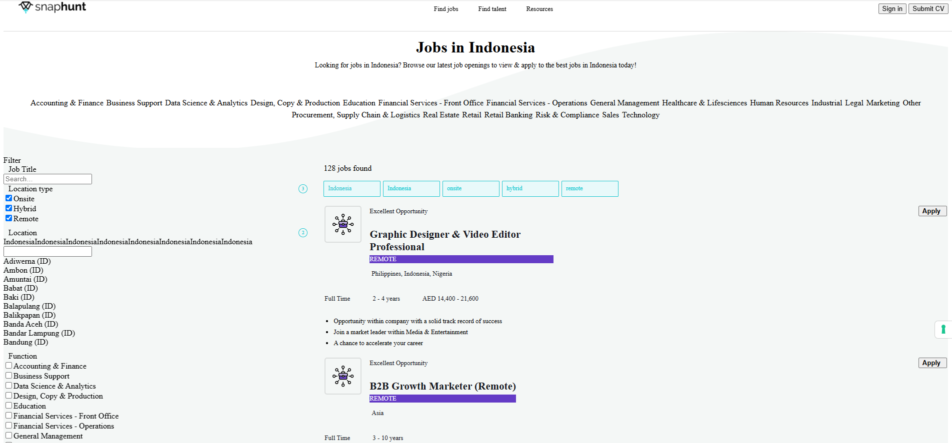Screen dimensions: 952x443
Task: Select Financial Services - Front Office category link
Action: point(431,103)
